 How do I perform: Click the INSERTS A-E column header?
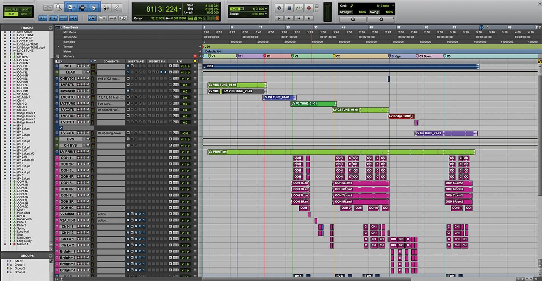136,61
